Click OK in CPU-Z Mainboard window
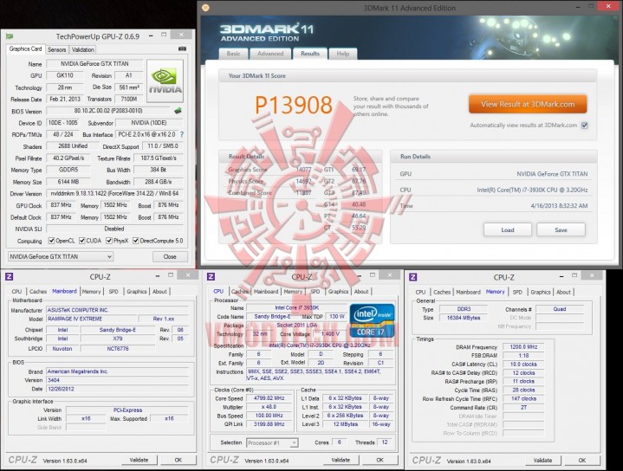 click(178, 460)
